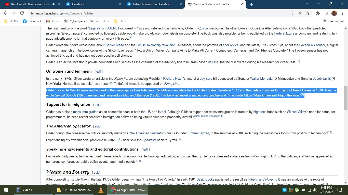Screen dimensions: 348x195
Task: Check the battery status icon
Action: [303, 190]
